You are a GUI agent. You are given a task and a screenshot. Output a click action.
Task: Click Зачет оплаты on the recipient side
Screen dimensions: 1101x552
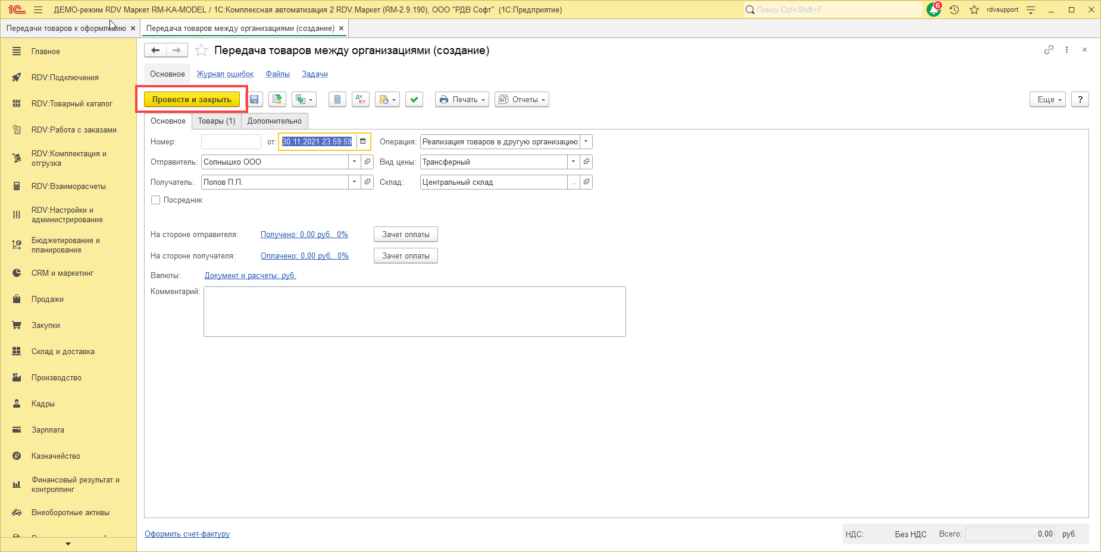click(x=406, y=256)
